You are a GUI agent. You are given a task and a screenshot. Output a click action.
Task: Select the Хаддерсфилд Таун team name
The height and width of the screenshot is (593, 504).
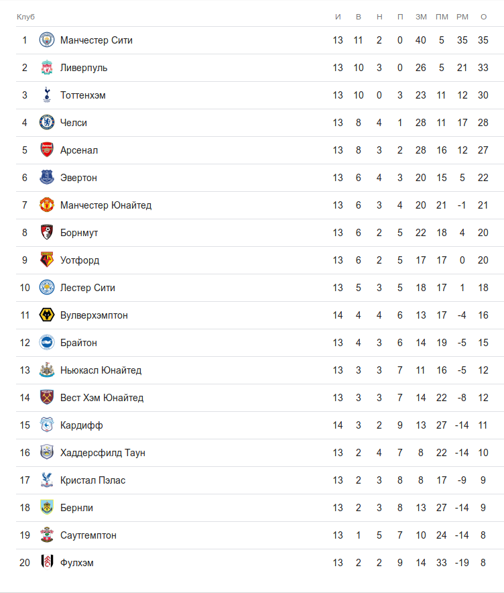click(x=103, y=453)
